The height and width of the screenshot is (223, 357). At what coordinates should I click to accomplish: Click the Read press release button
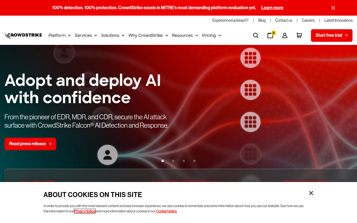click(x=30, y=144)
